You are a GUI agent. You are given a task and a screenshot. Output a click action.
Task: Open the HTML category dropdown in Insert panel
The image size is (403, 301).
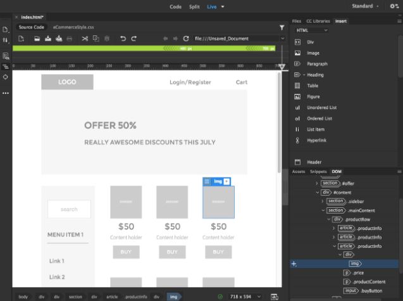click(x=311, y=30)
